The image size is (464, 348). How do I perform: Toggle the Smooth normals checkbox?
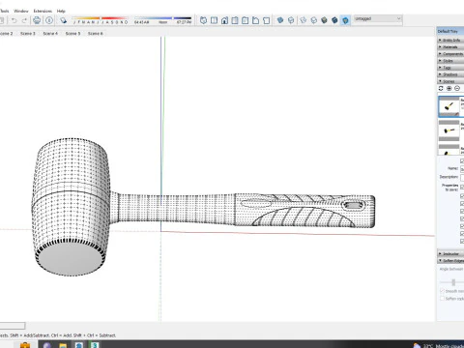pyautogui.click(x=442, y=291)
